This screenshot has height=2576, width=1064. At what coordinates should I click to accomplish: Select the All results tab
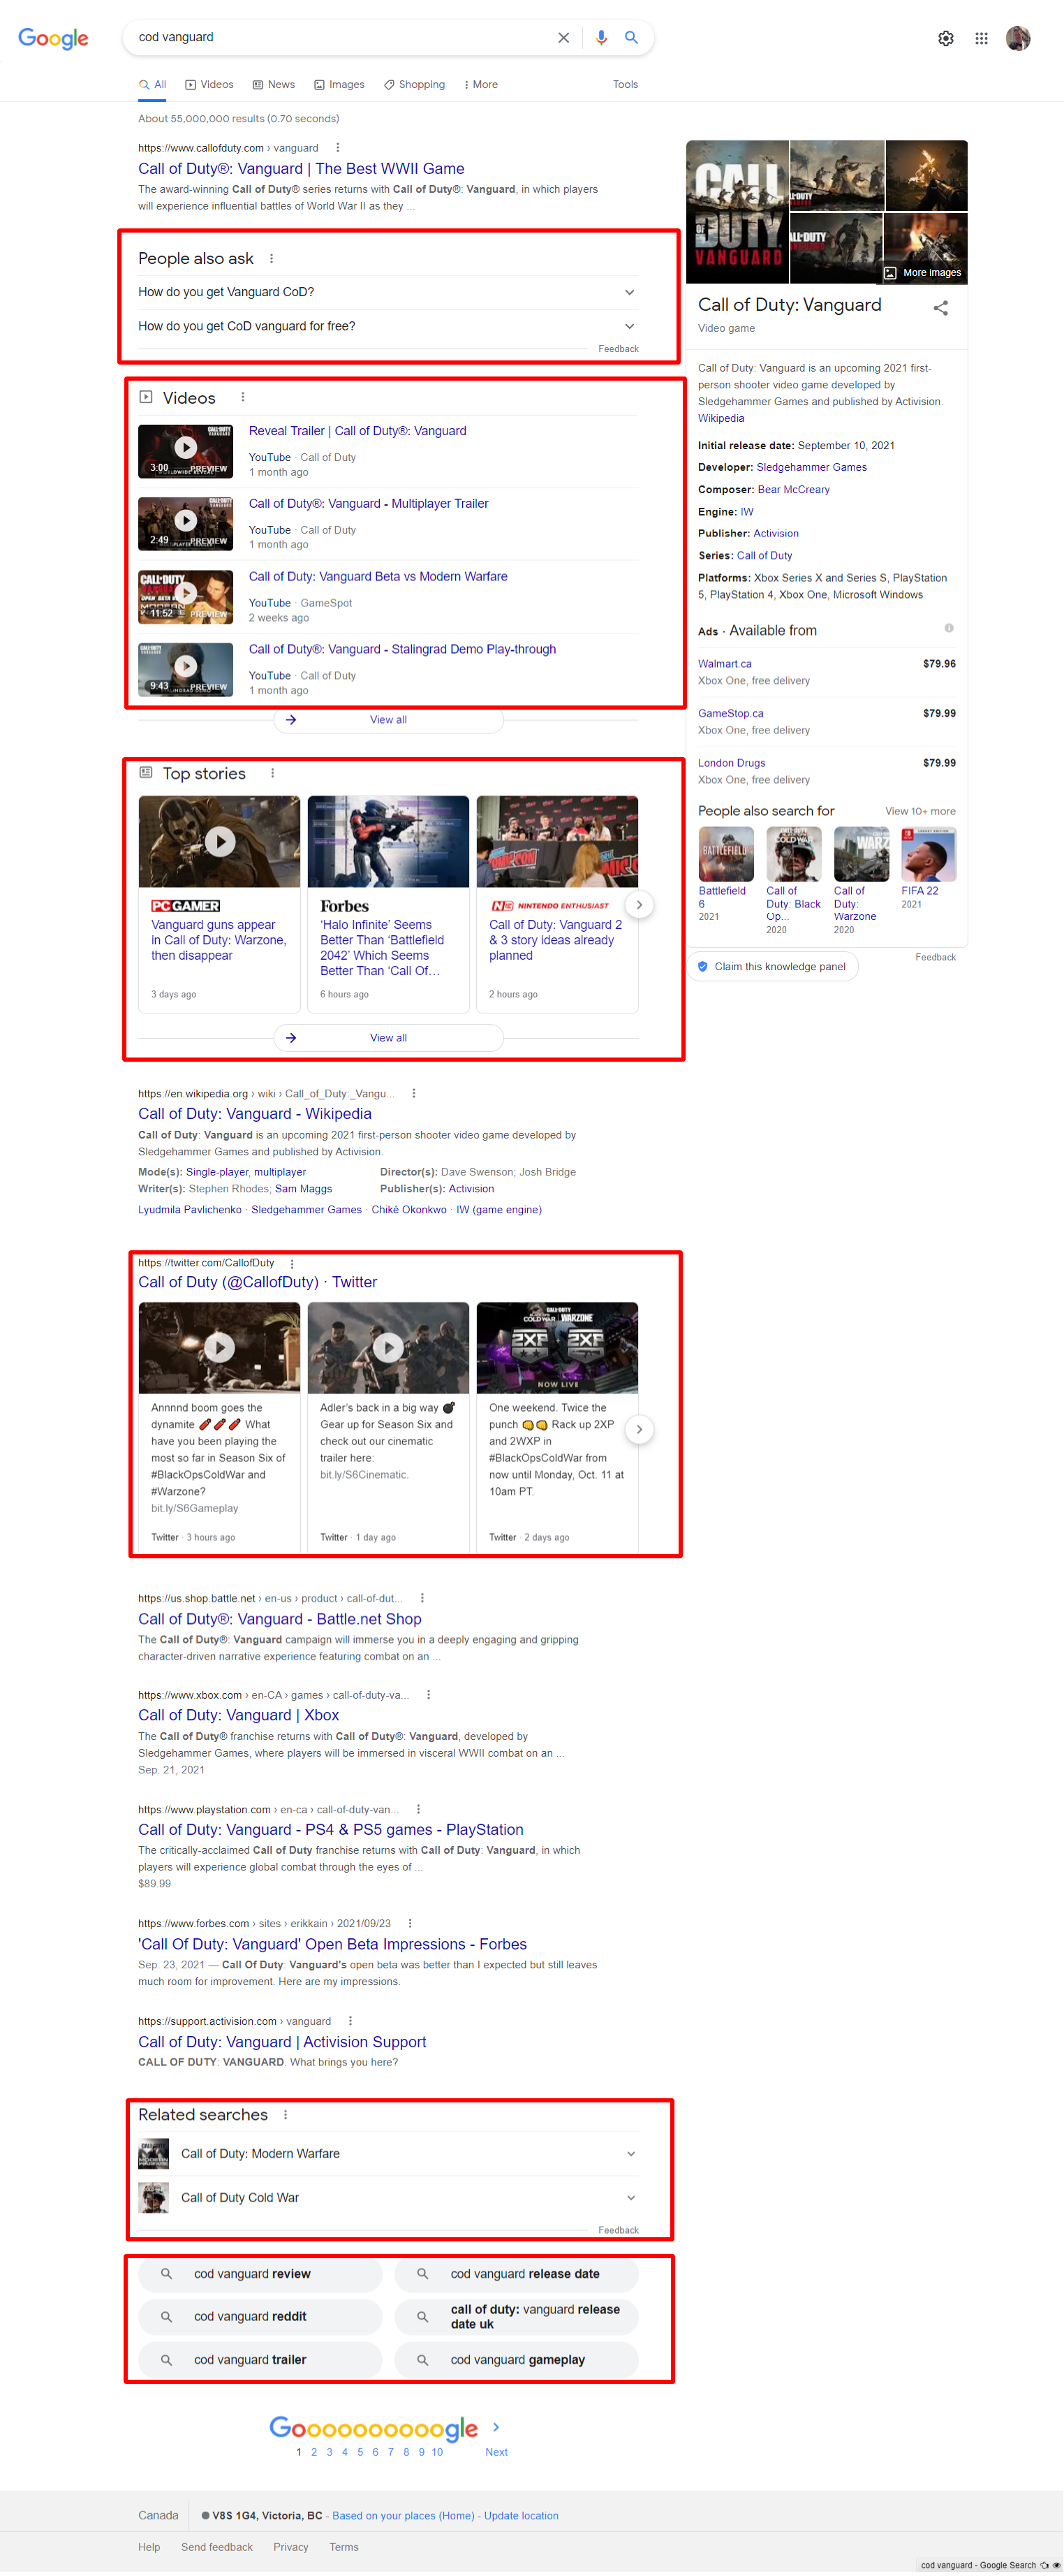[x=152, y=85]
